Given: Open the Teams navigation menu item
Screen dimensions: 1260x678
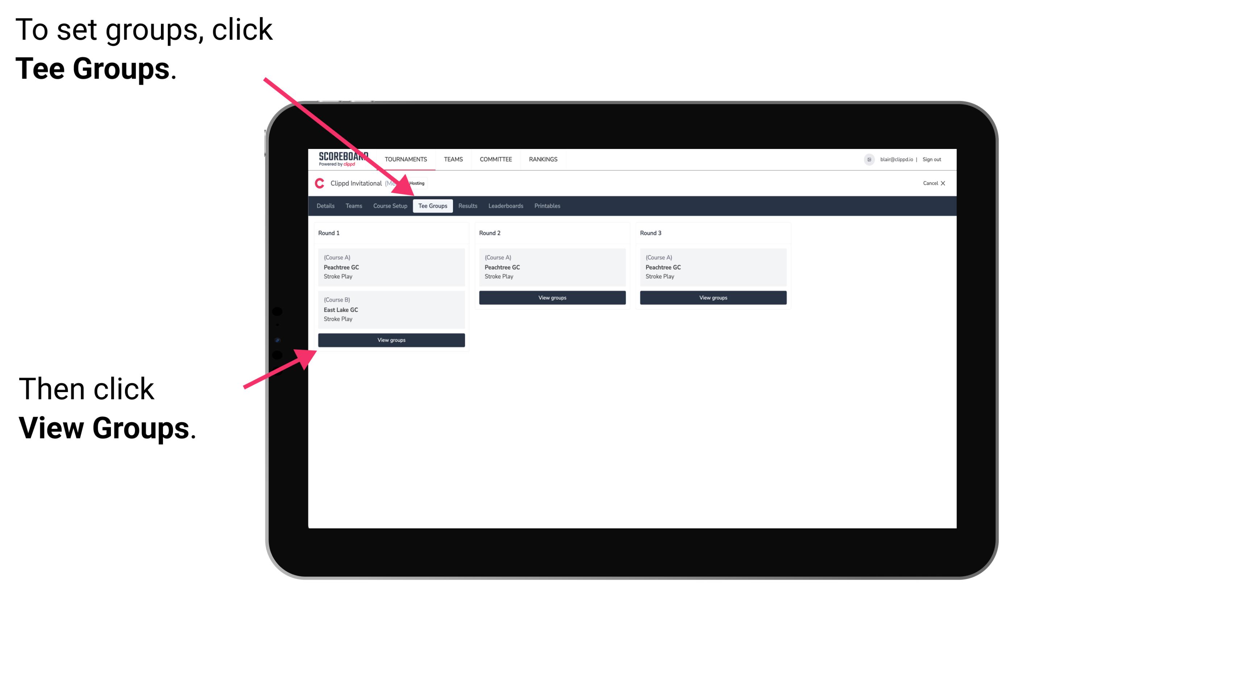Looking at the screenshot, I should tap(352, 205).
